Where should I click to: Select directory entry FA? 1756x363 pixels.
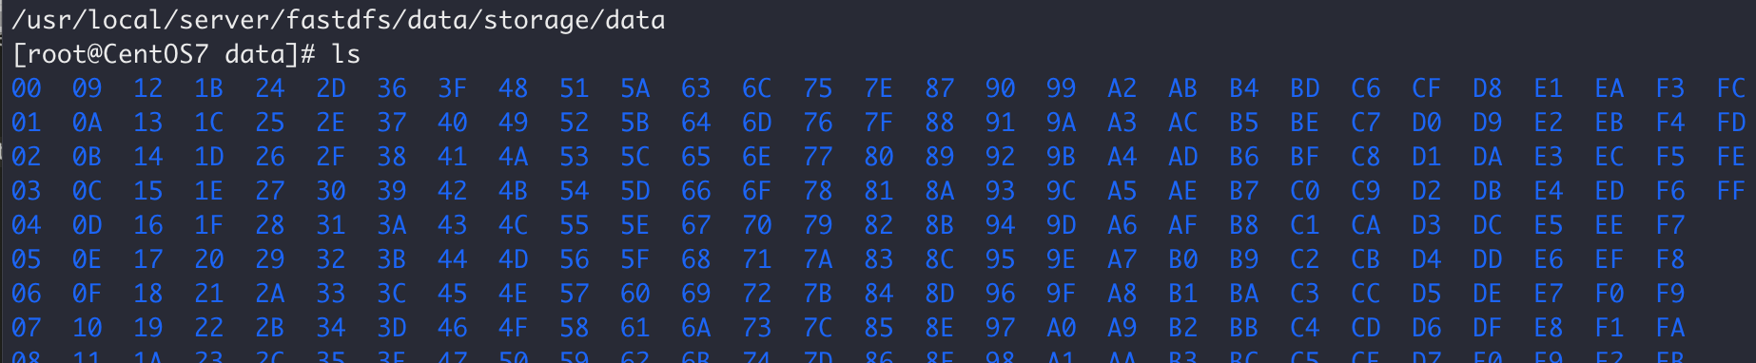coord(1670,328)
